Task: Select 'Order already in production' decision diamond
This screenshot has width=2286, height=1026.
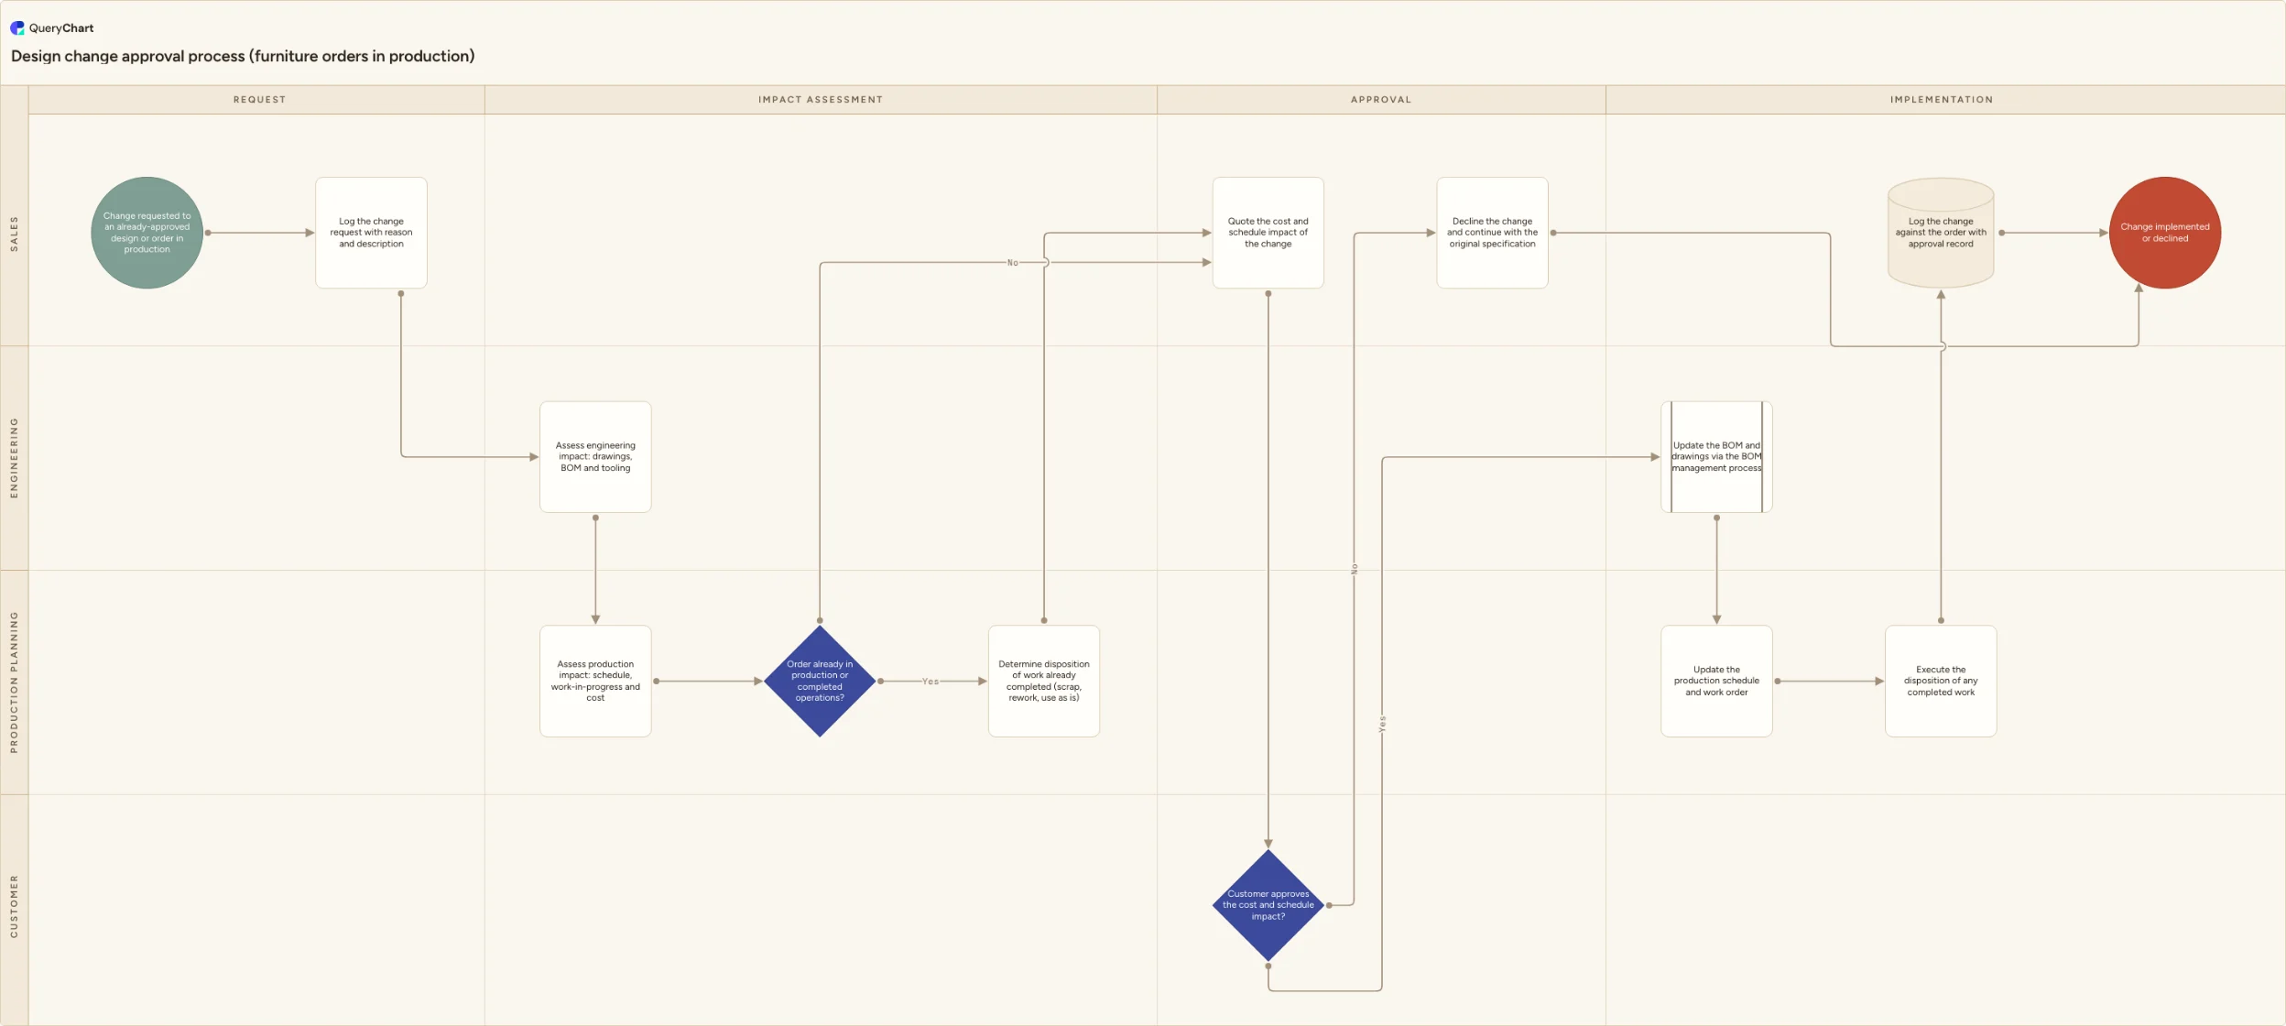Action: (820, 681)
